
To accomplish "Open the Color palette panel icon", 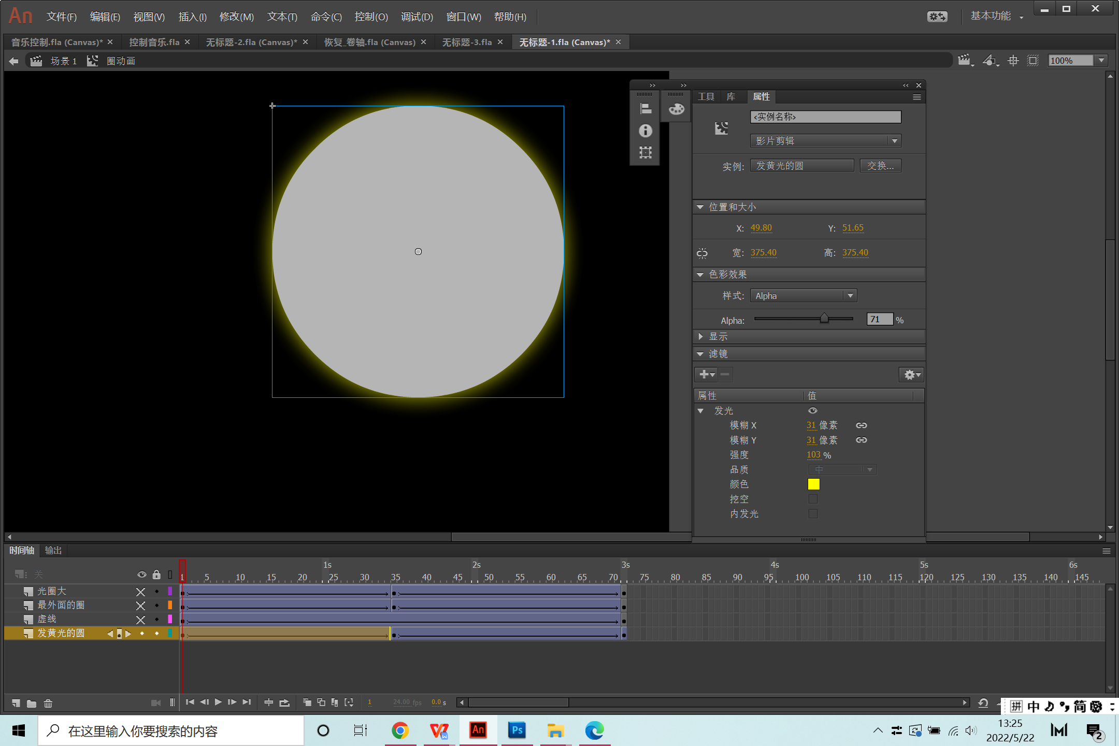I will [x=676, y=109].
